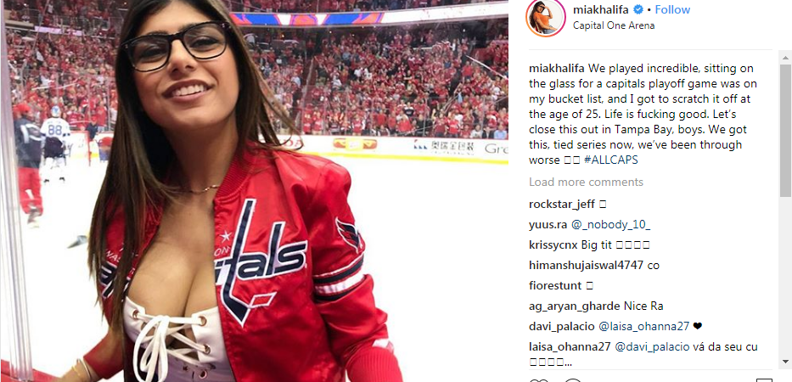Click the scrollbar down arrow
Viewport: 792px width, 382px height.
coord(785,362)
